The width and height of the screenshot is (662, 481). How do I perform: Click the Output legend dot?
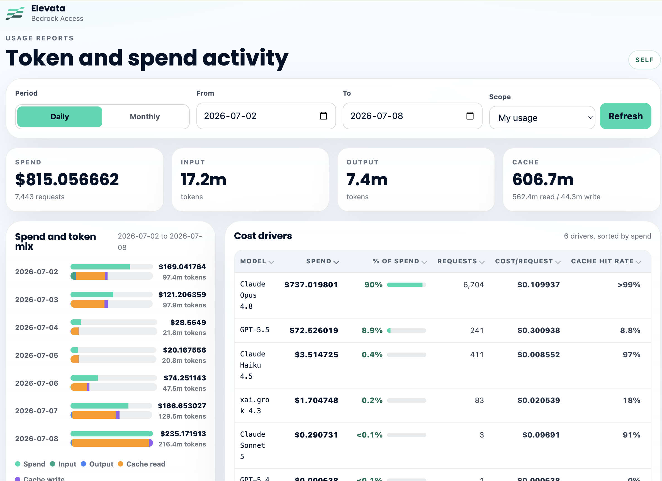84,464
